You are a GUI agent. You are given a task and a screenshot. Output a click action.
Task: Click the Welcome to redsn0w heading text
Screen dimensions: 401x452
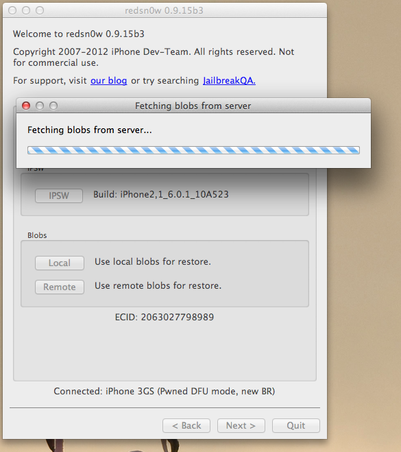[x=79, y=34]
